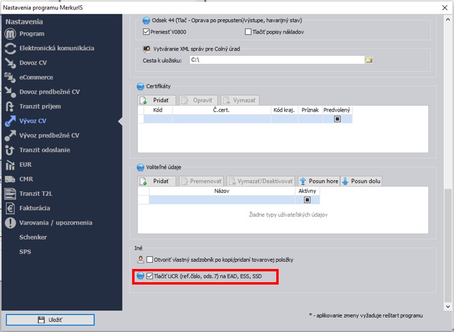This screenshot has height=332, width=454.
Task: Click the Tranzit príjem icon
Action: click(10, 106)
